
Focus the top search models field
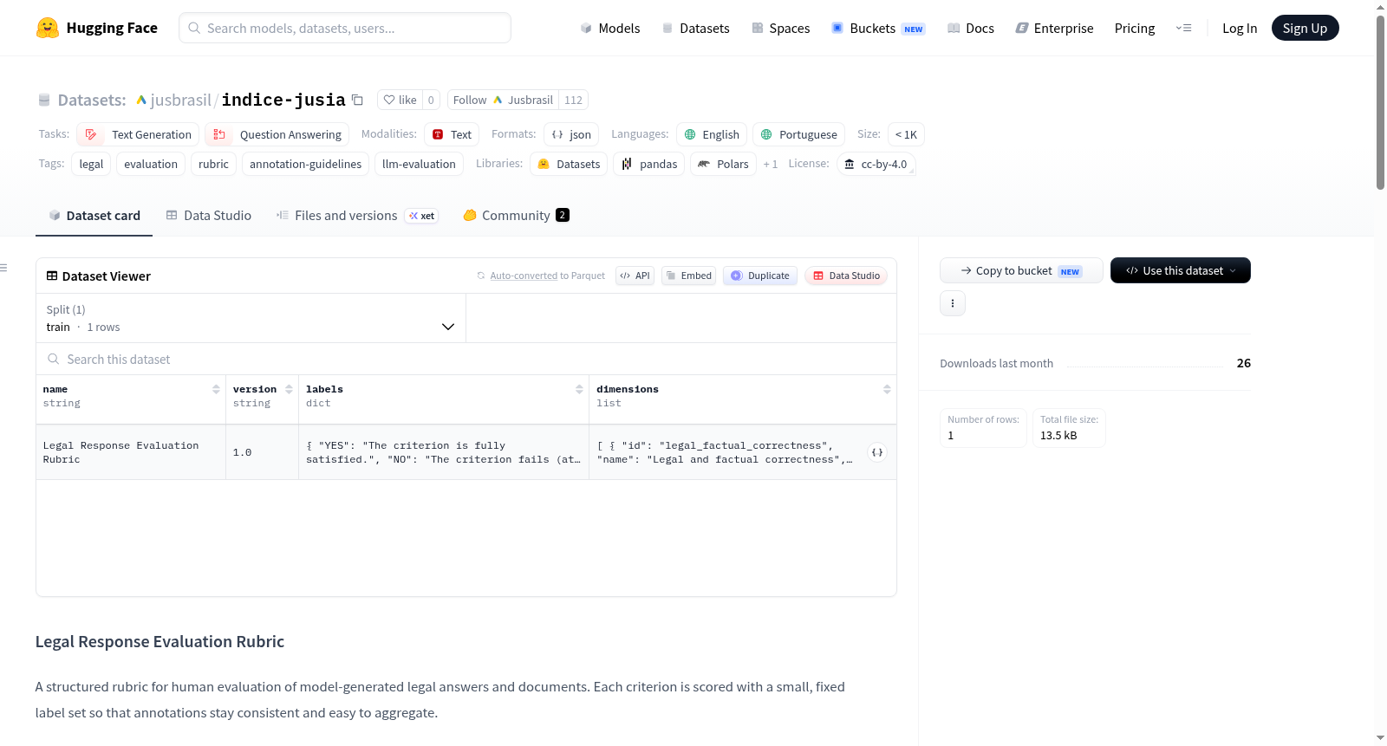tap(345, 28)
